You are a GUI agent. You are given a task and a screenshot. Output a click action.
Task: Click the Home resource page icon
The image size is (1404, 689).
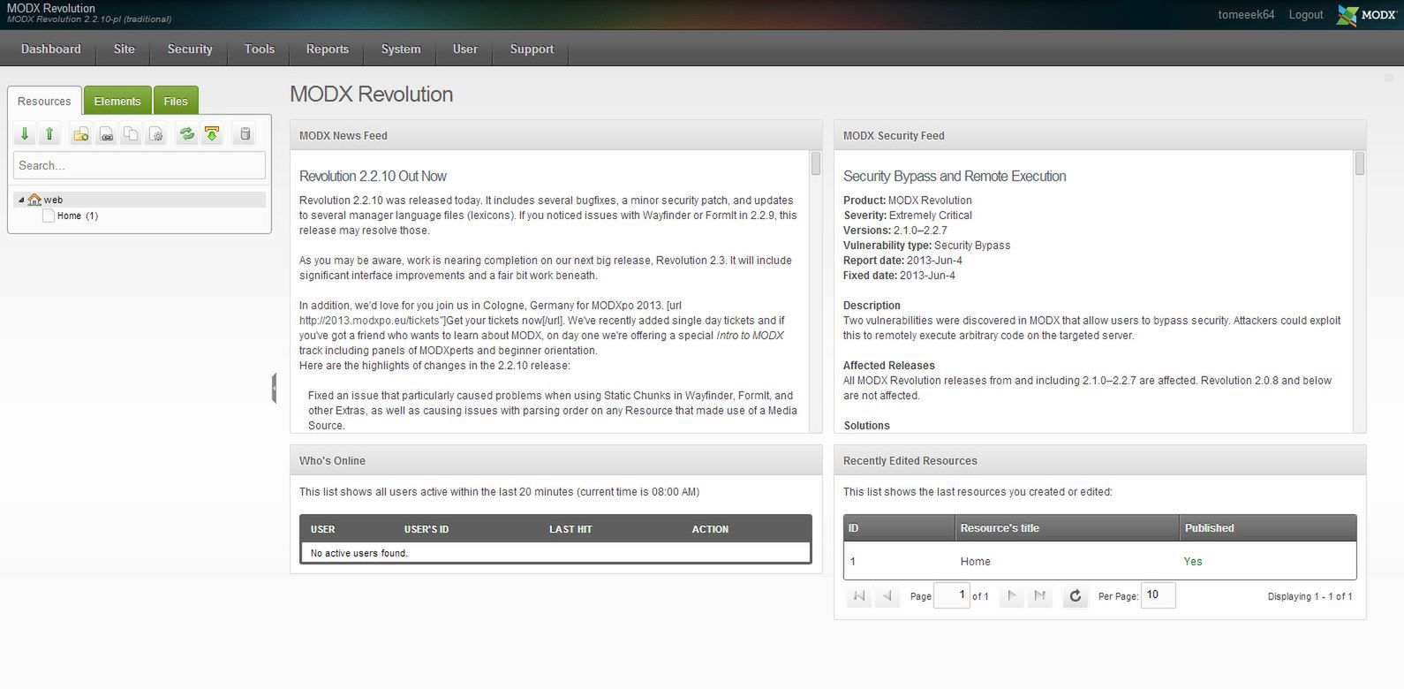[x=49, y=216]
